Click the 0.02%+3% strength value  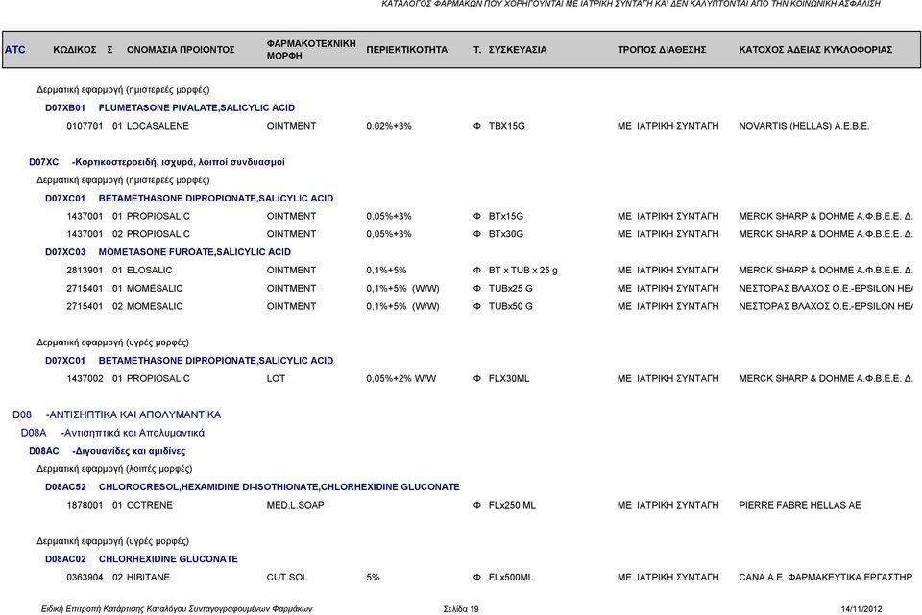point(389,126)
